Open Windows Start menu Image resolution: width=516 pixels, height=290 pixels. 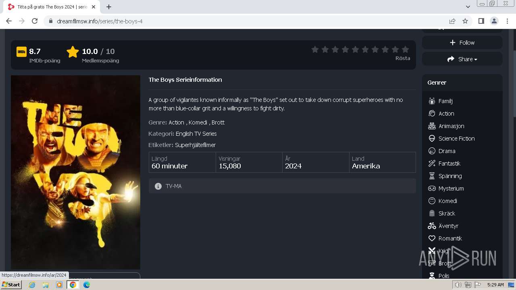coord(11,285)
